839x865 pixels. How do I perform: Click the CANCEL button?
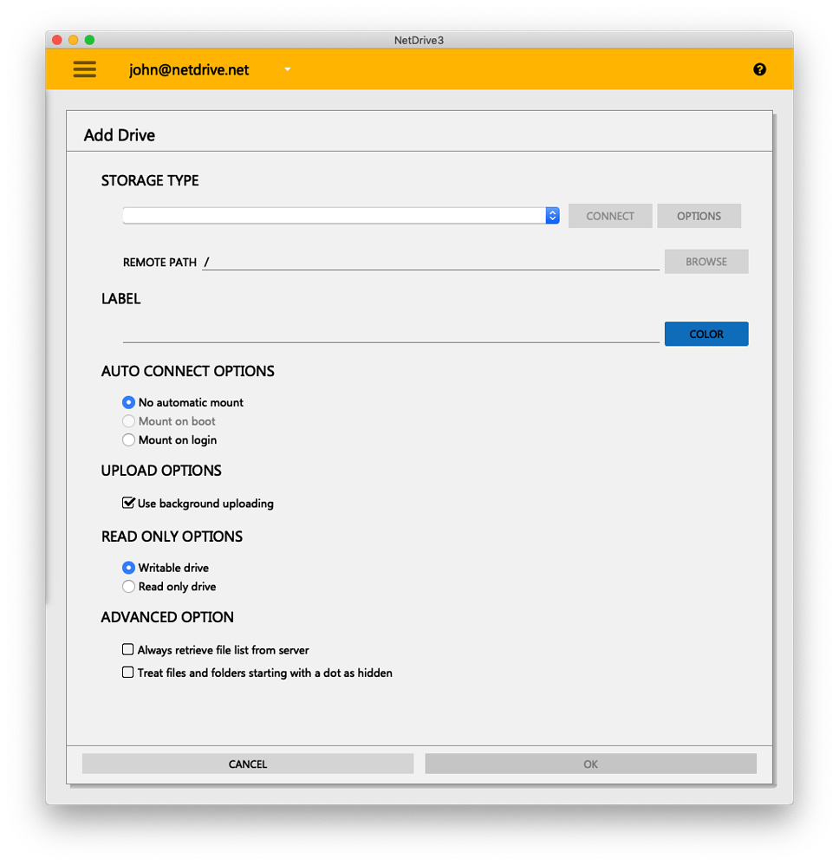tap(248, 764)
